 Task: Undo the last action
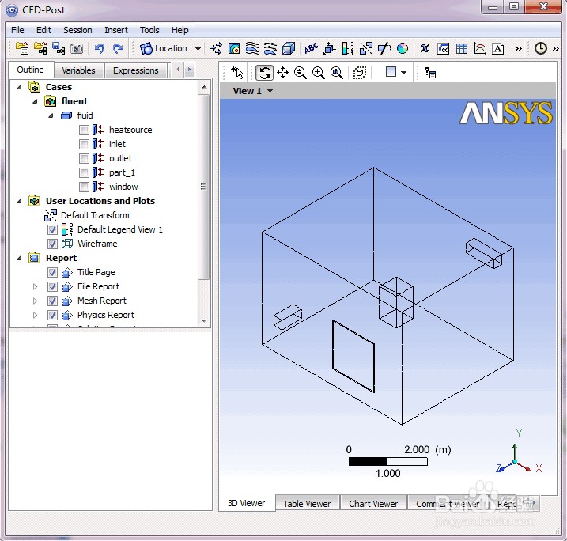click(100, 48)
